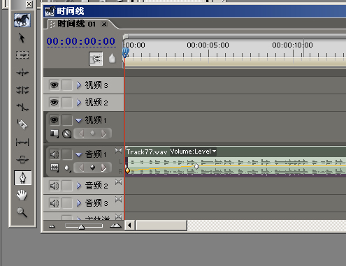The width and height of the screenshot is (346, 266).
Task: Close the 时间线 01 tab
Action: 104,24
